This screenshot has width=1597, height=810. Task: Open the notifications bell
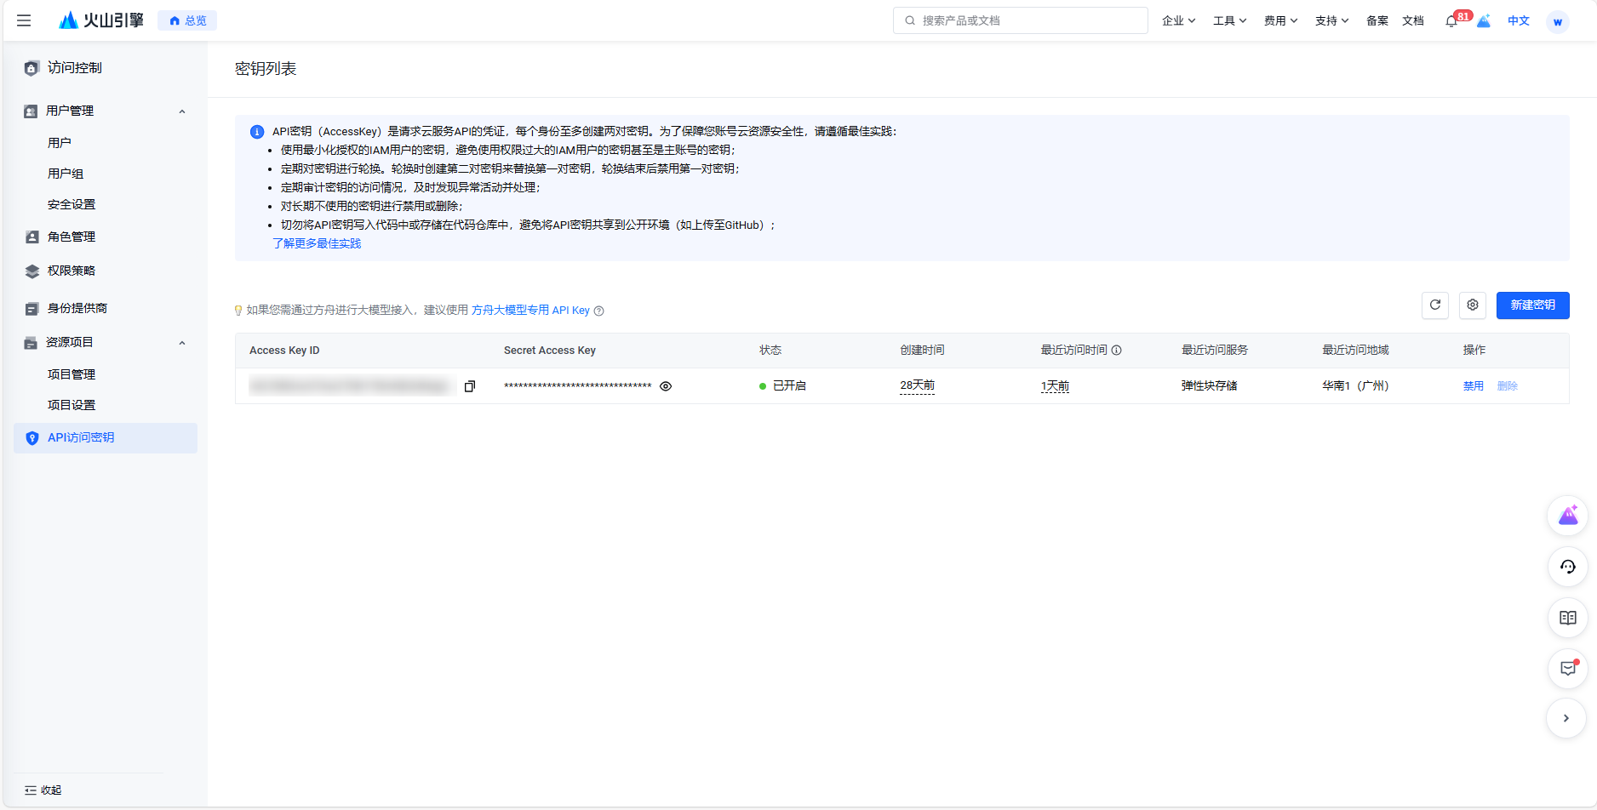(1451, 21)
